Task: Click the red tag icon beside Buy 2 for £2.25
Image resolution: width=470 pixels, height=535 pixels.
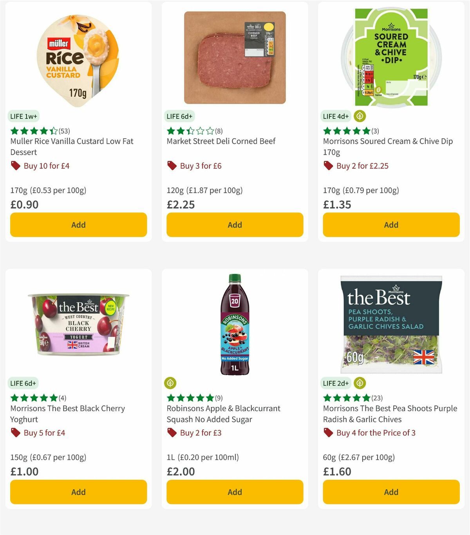Action: [x=328, y=166]
